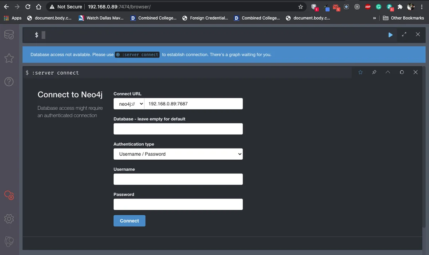This screenshot has height=255, width=429.
Task: Click the :server connect link in banner
Action: (x=137, y=55)
